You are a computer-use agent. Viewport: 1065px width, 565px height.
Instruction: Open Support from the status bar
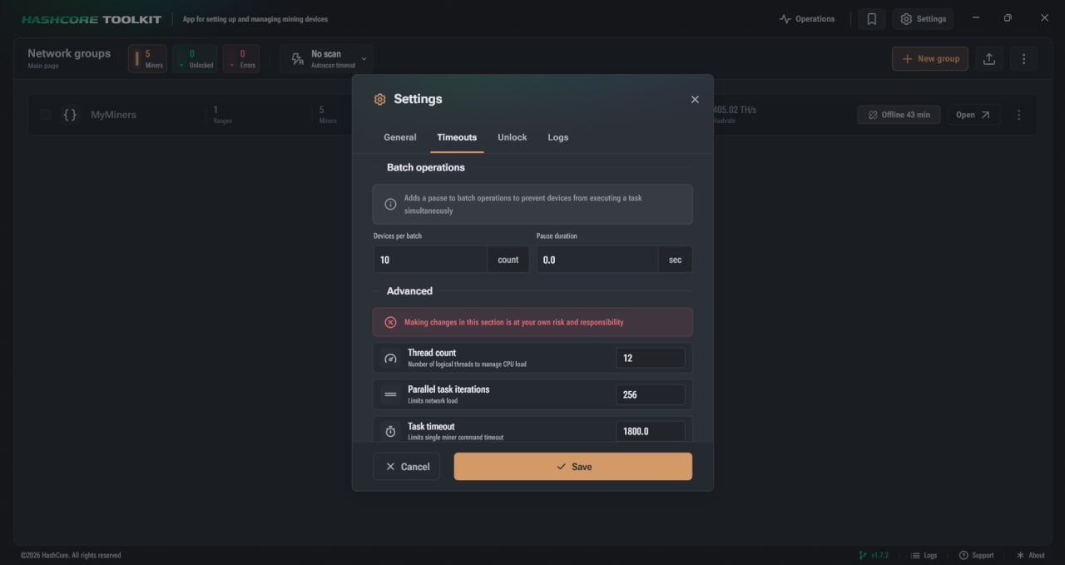tap(976, 555)
